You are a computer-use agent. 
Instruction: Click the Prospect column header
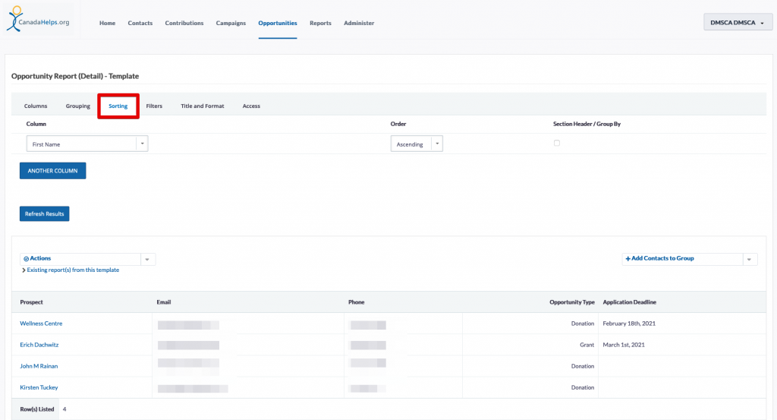click(31, 302)
